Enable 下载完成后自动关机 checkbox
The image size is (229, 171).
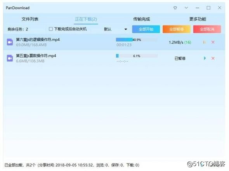coord(51,29)
